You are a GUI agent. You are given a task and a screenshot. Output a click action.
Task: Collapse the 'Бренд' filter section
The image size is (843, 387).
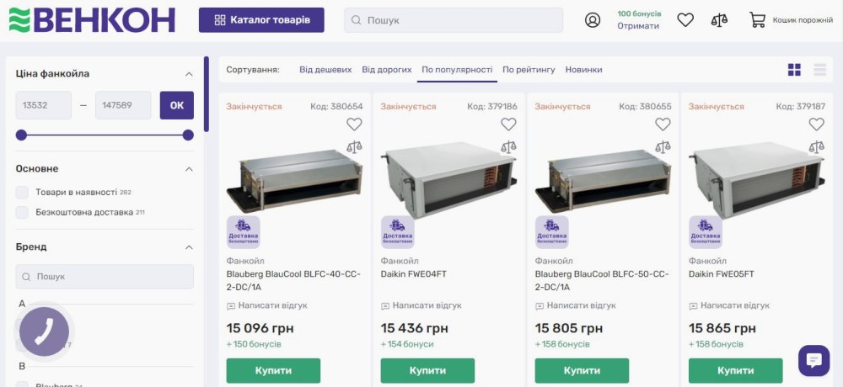coord(189,247)
